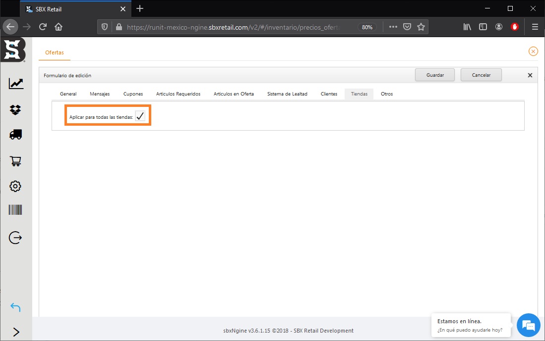Click the browser address bar URL
The height and width of the screenshot is (341, 545).
point(233,27)
